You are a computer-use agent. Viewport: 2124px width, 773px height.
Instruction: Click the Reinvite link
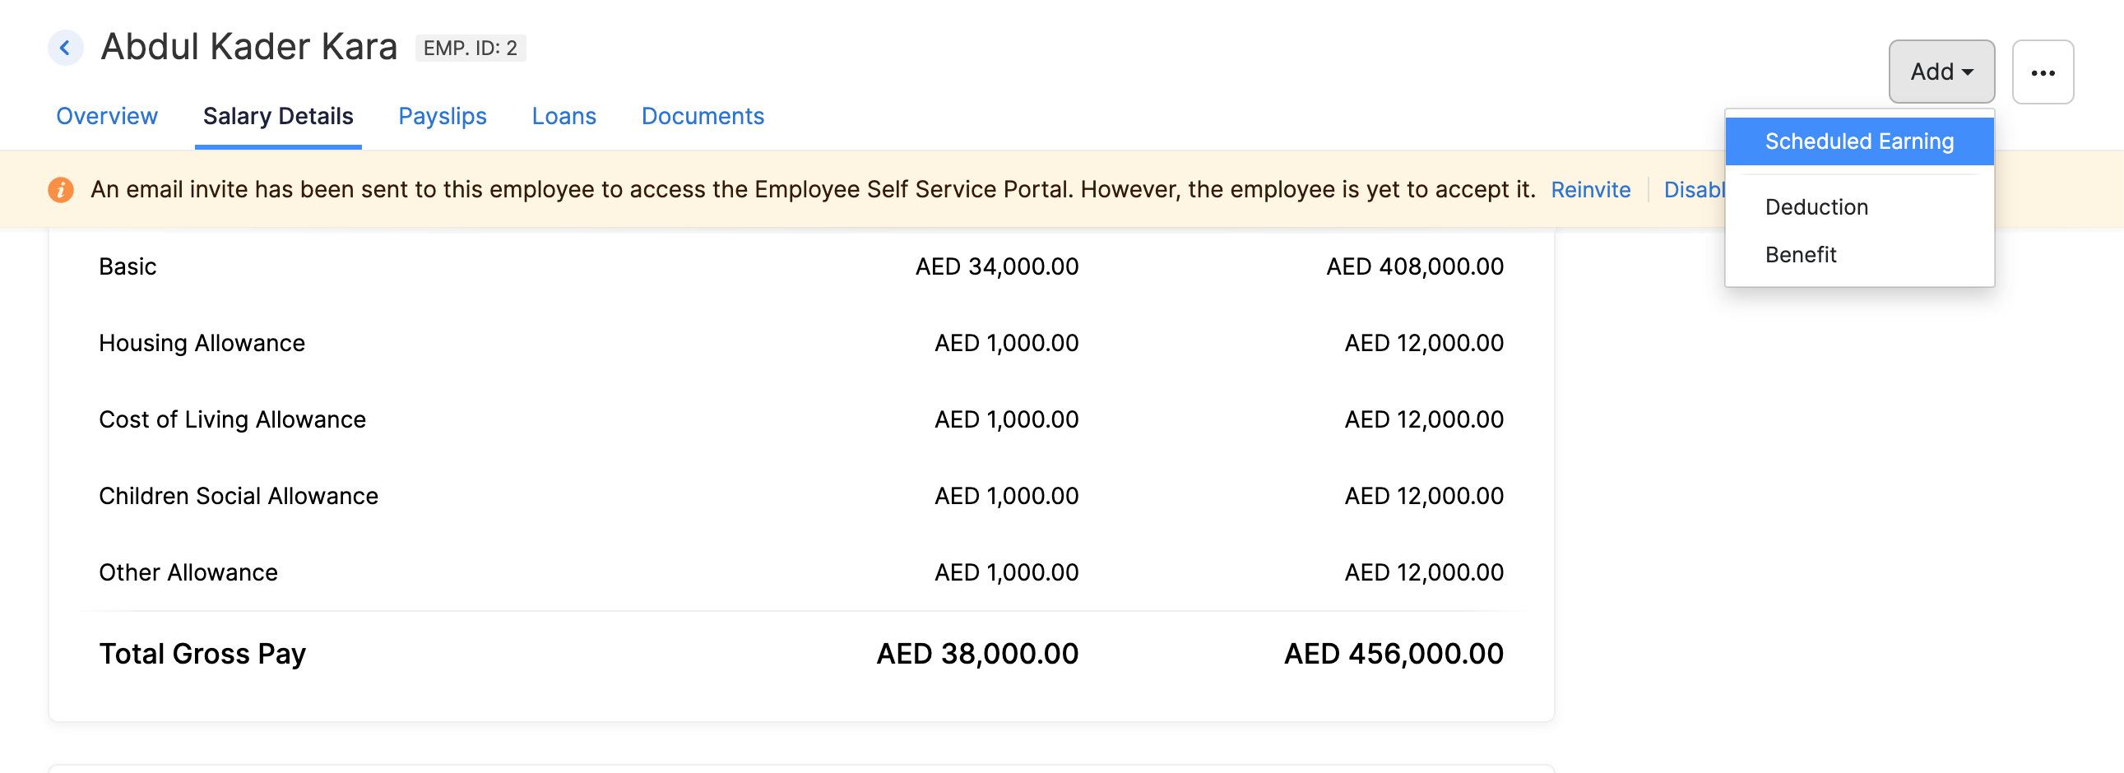(1590, 188)
